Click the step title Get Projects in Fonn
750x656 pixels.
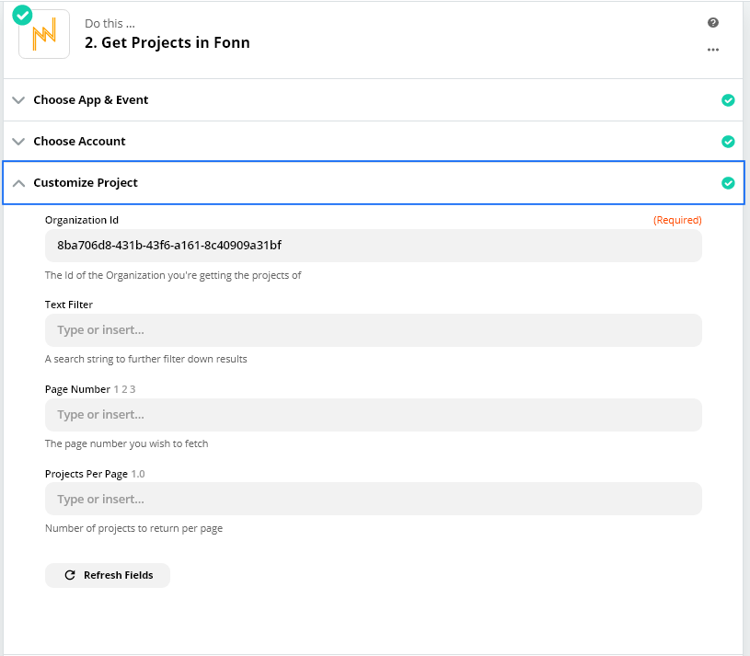point(167,42)
